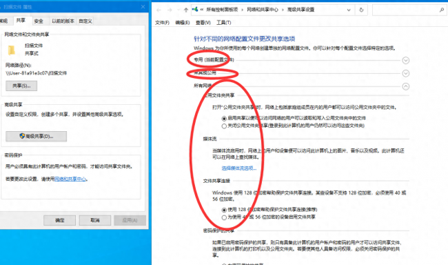
Task: Click the 高级共享(D)... button
Action: click(37, 136)
